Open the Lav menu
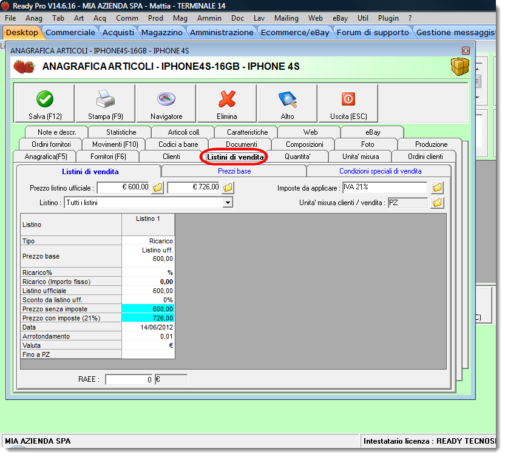The height and width of the screenshot is (457, 505). coord(259,18)
